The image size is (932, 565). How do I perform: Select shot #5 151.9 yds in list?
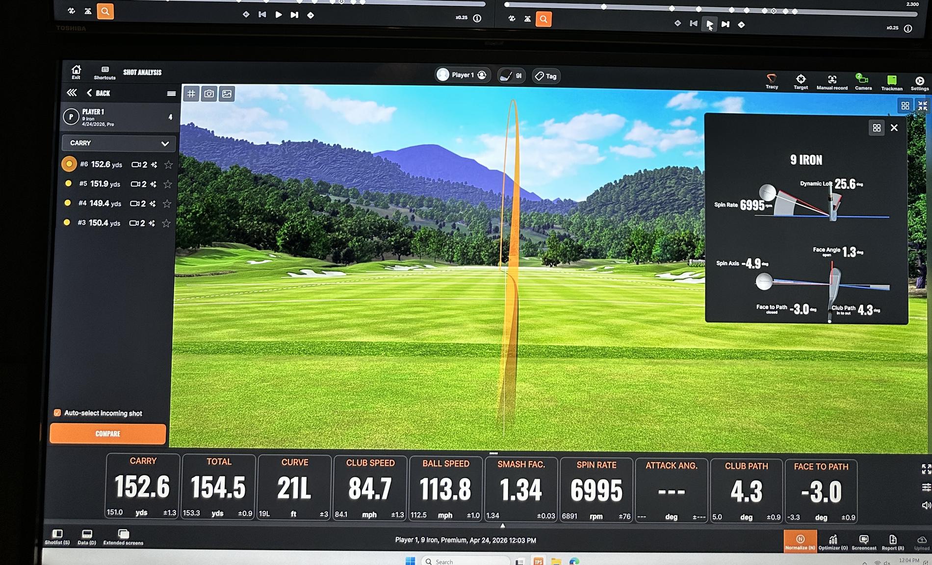coord(118,184)
